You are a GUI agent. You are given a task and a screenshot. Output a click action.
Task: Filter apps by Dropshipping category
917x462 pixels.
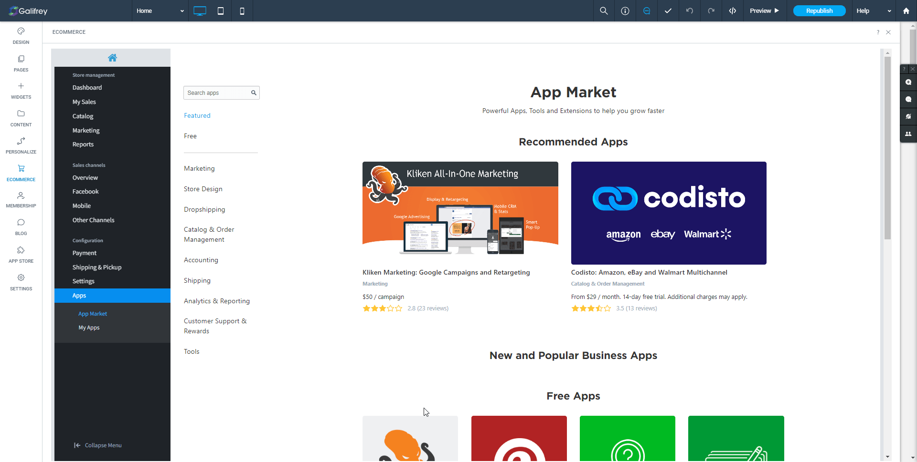(x=204, y=210)
